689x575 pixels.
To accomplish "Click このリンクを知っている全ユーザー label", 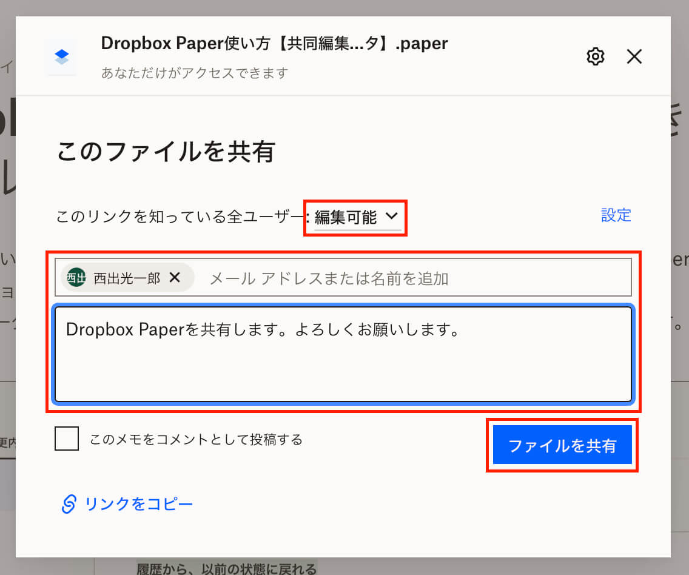I will (180, 217).
